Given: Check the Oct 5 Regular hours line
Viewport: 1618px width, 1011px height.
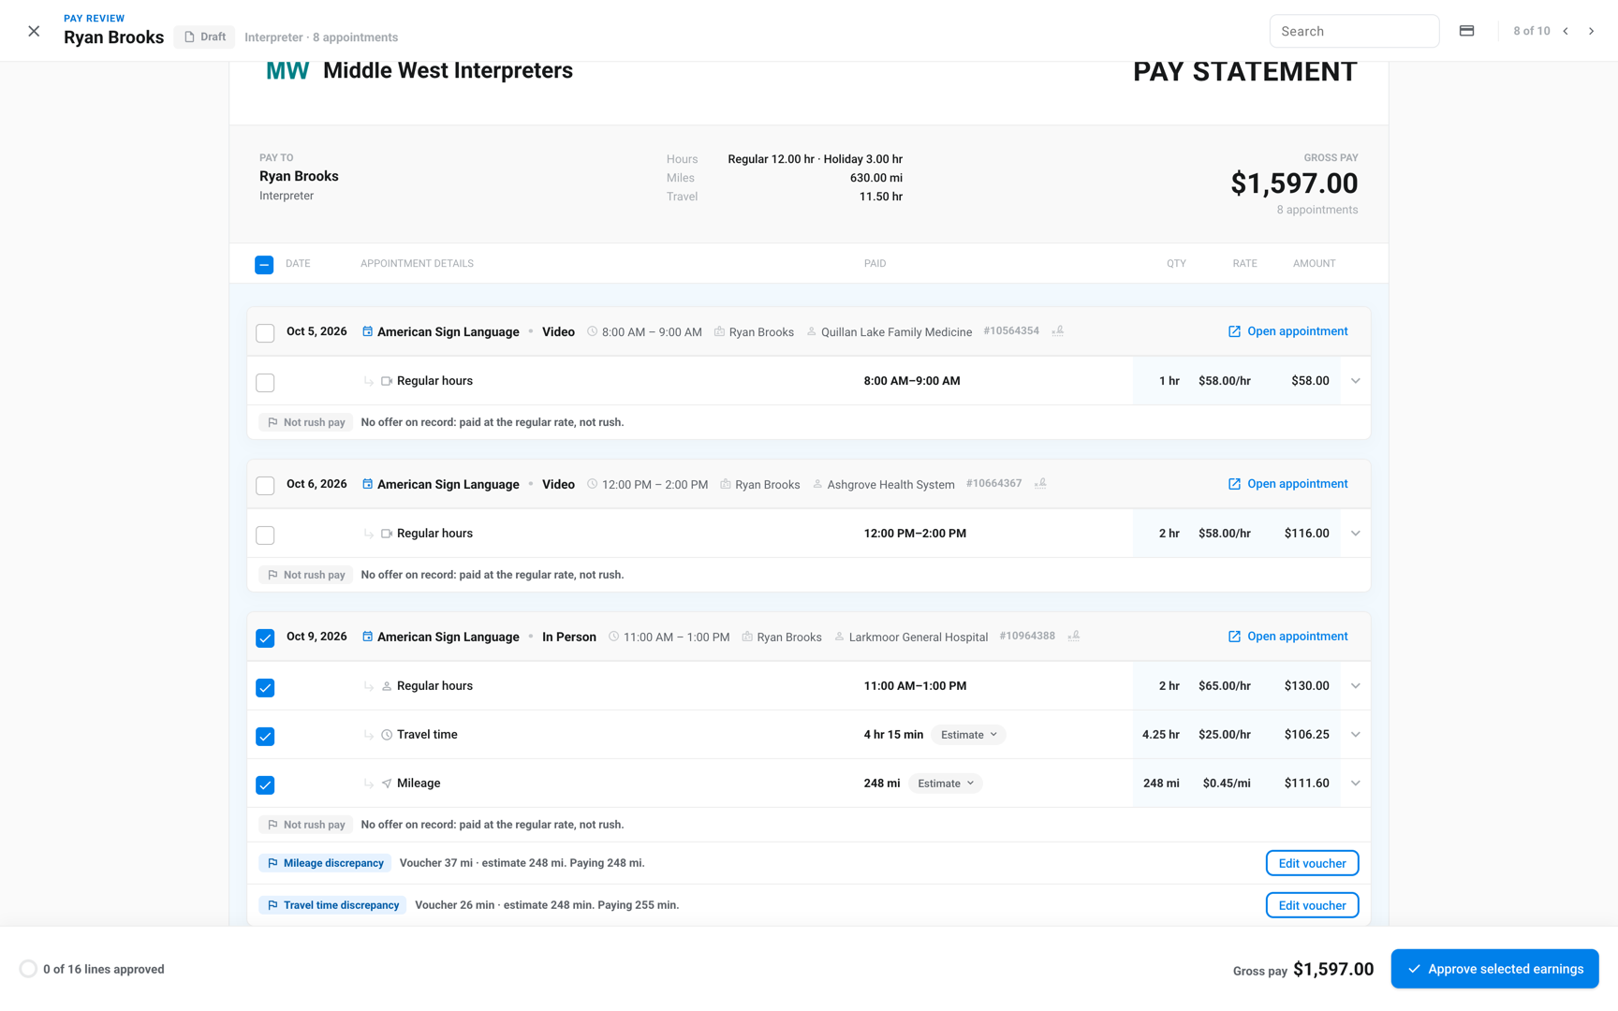Looking at the screenshot, I should click(x=265, y=383).
